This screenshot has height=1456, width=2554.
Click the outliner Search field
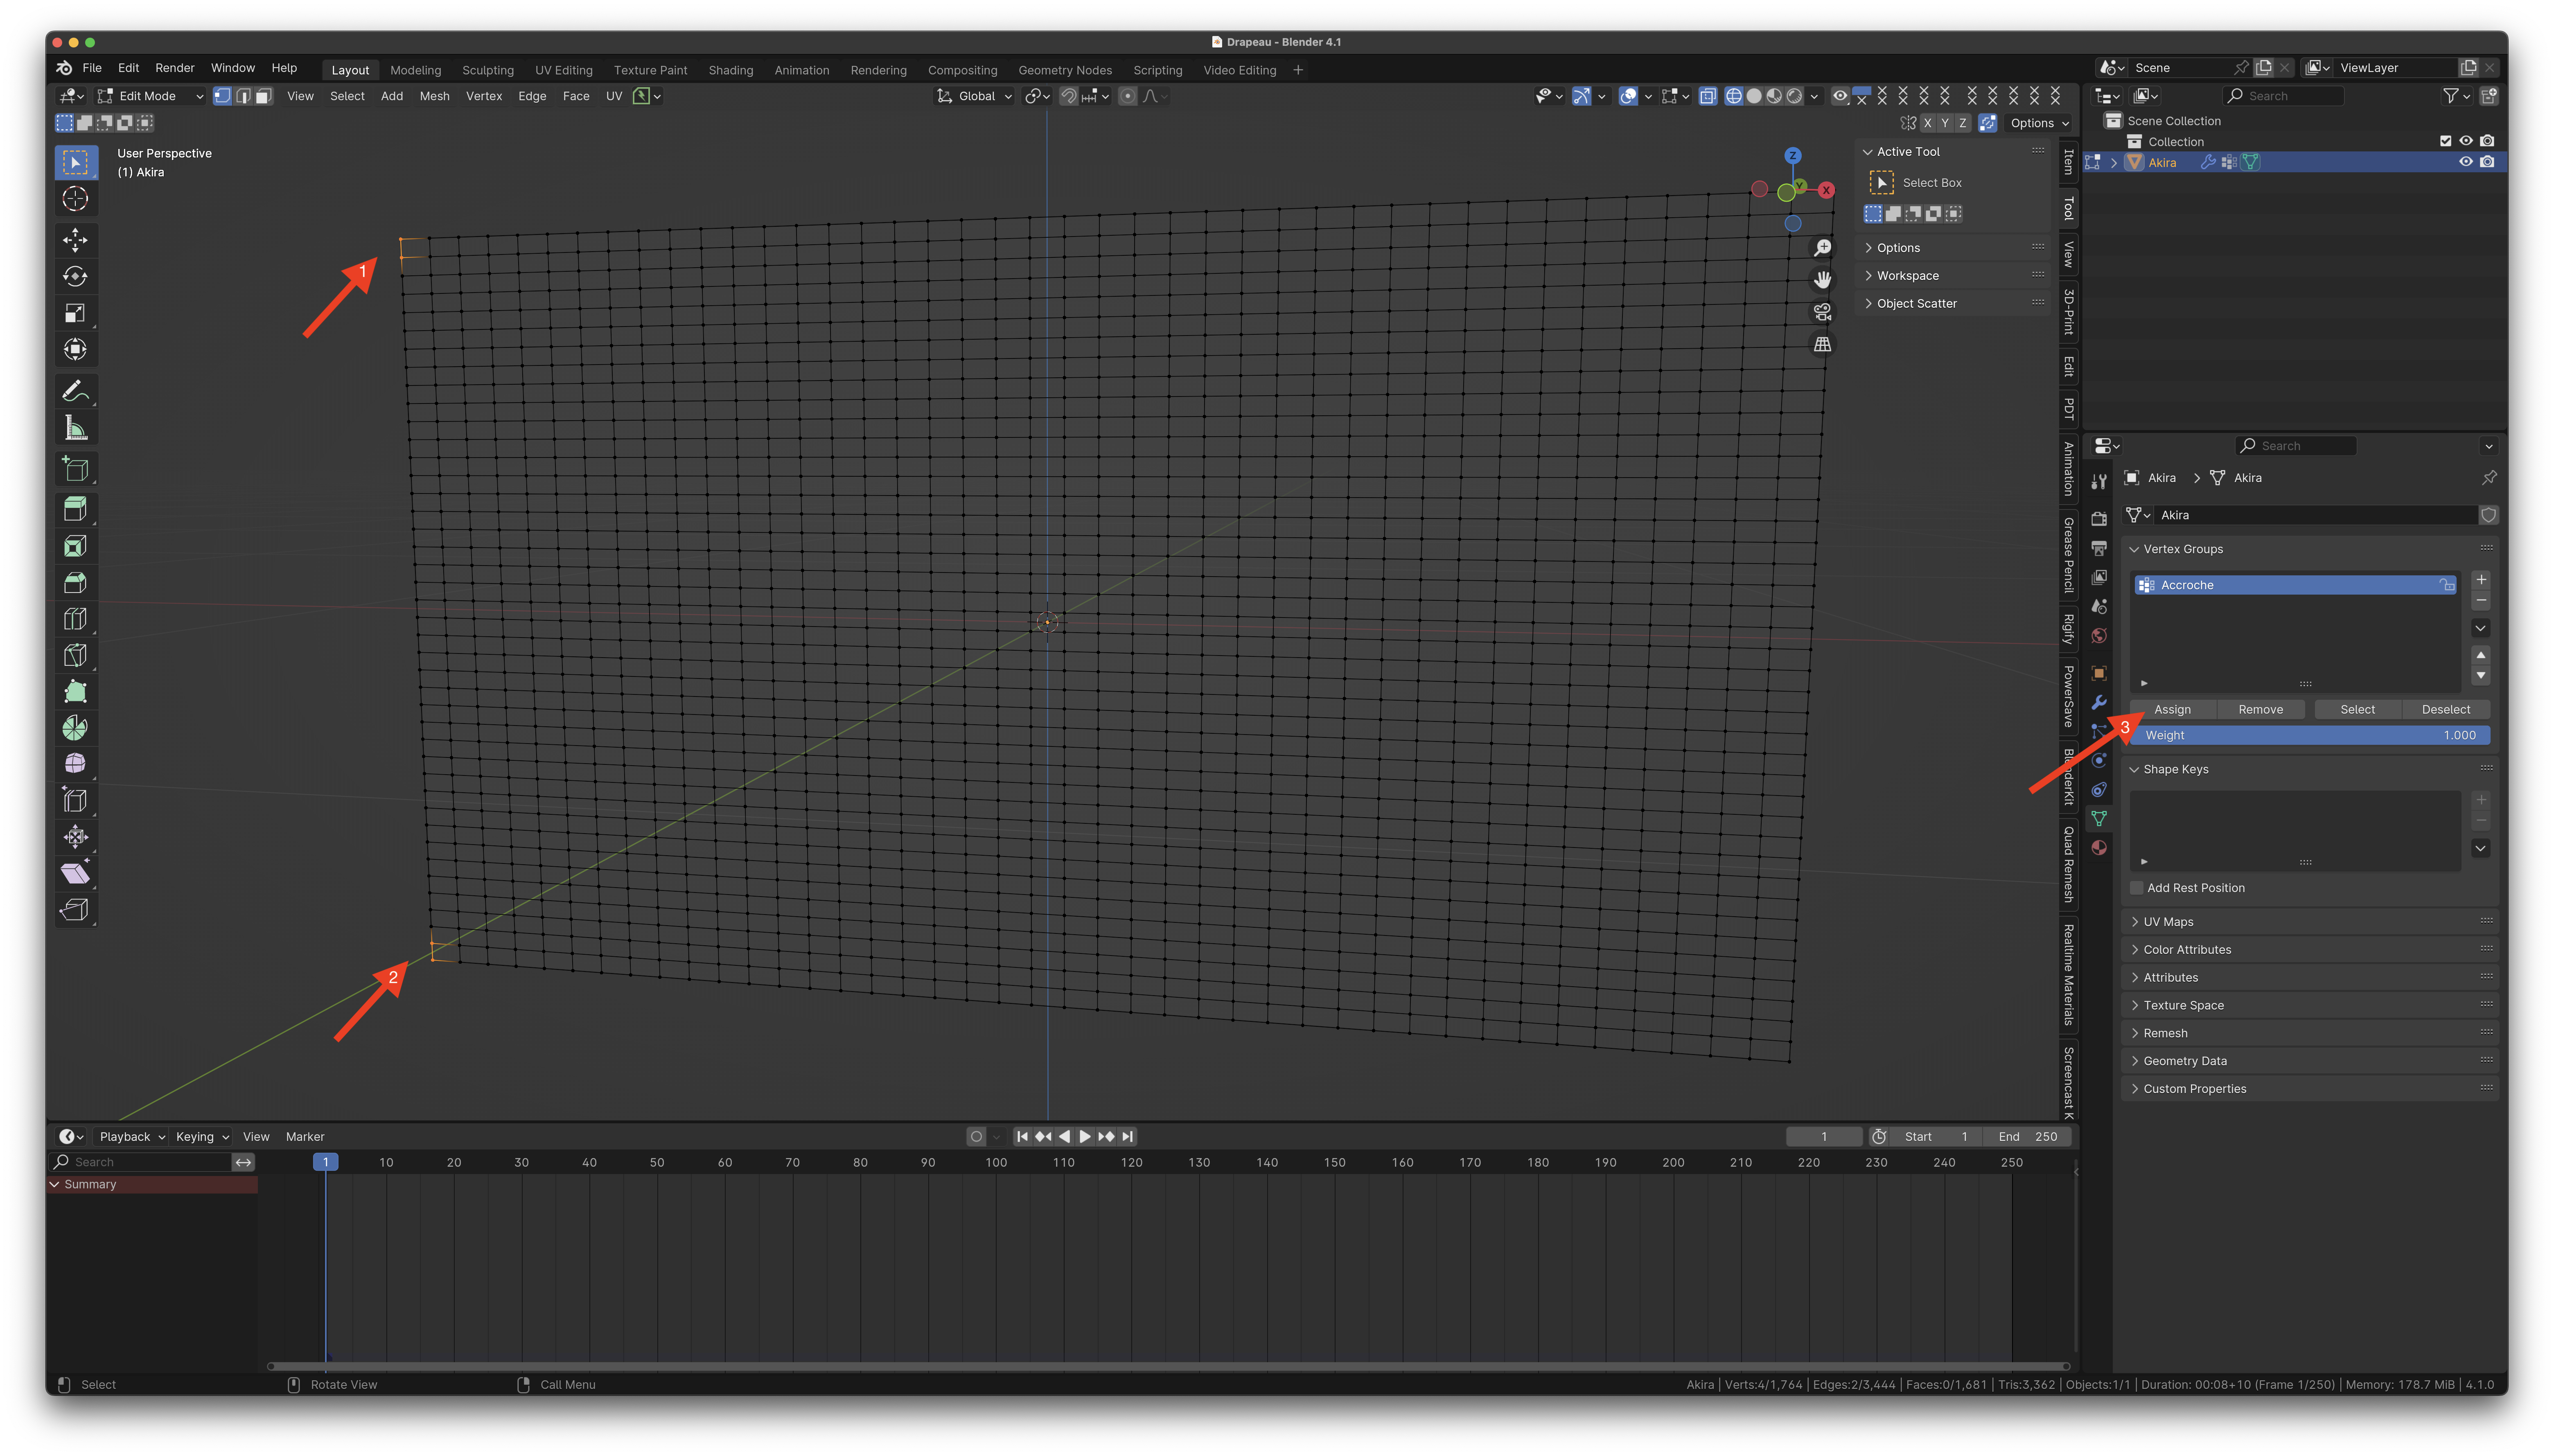point(2283,96)
